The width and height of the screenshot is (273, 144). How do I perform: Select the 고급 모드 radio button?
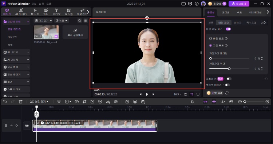point(210,45)
